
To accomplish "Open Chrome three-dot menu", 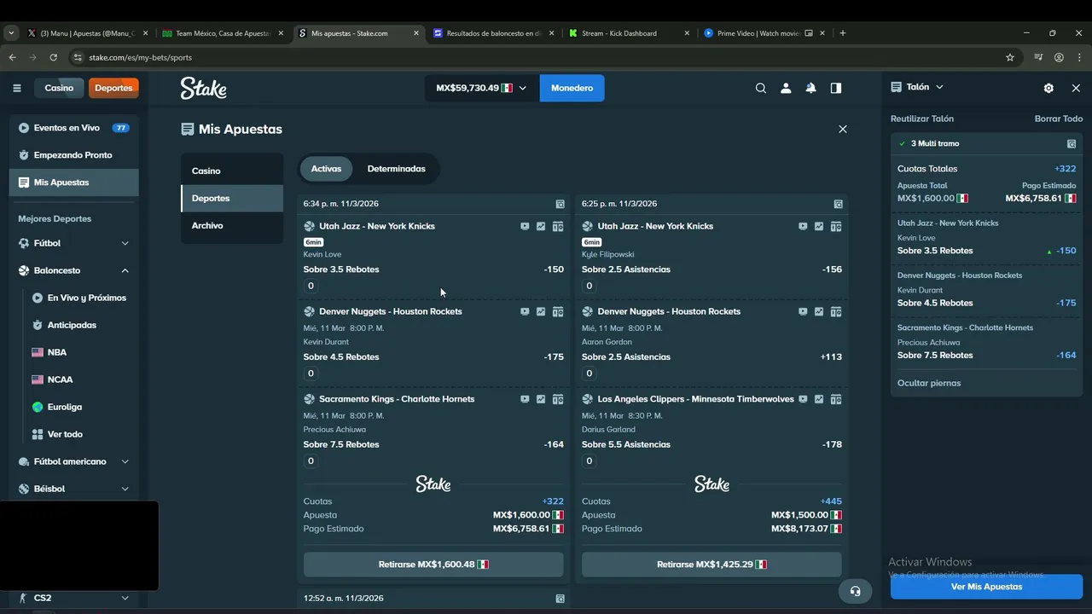I will [x=1078, y=57].
